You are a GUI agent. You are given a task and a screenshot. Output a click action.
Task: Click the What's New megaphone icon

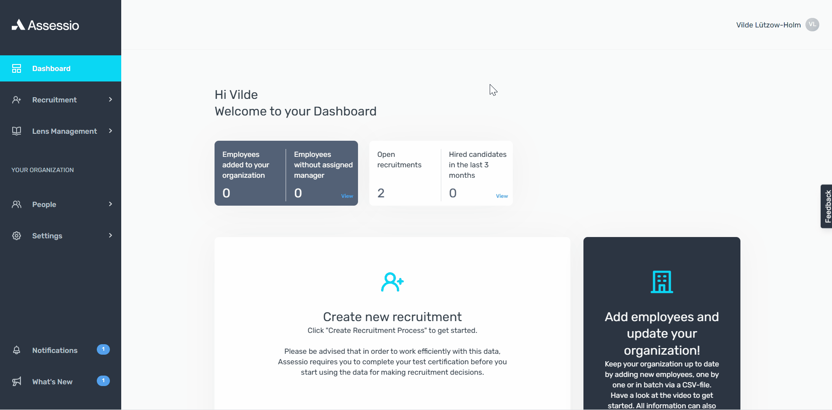[17, 381]
